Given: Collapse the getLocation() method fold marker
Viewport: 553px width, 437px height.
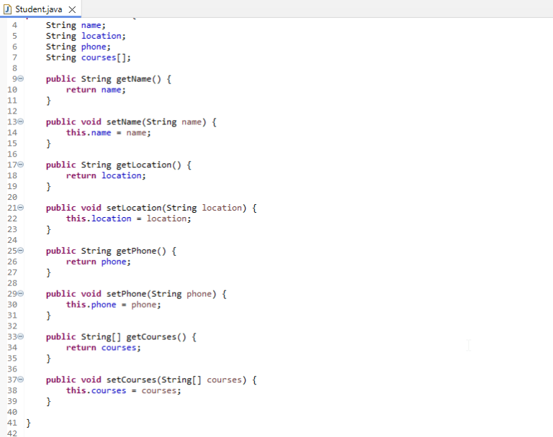Looking at the screenshot, I should [22, 165].
